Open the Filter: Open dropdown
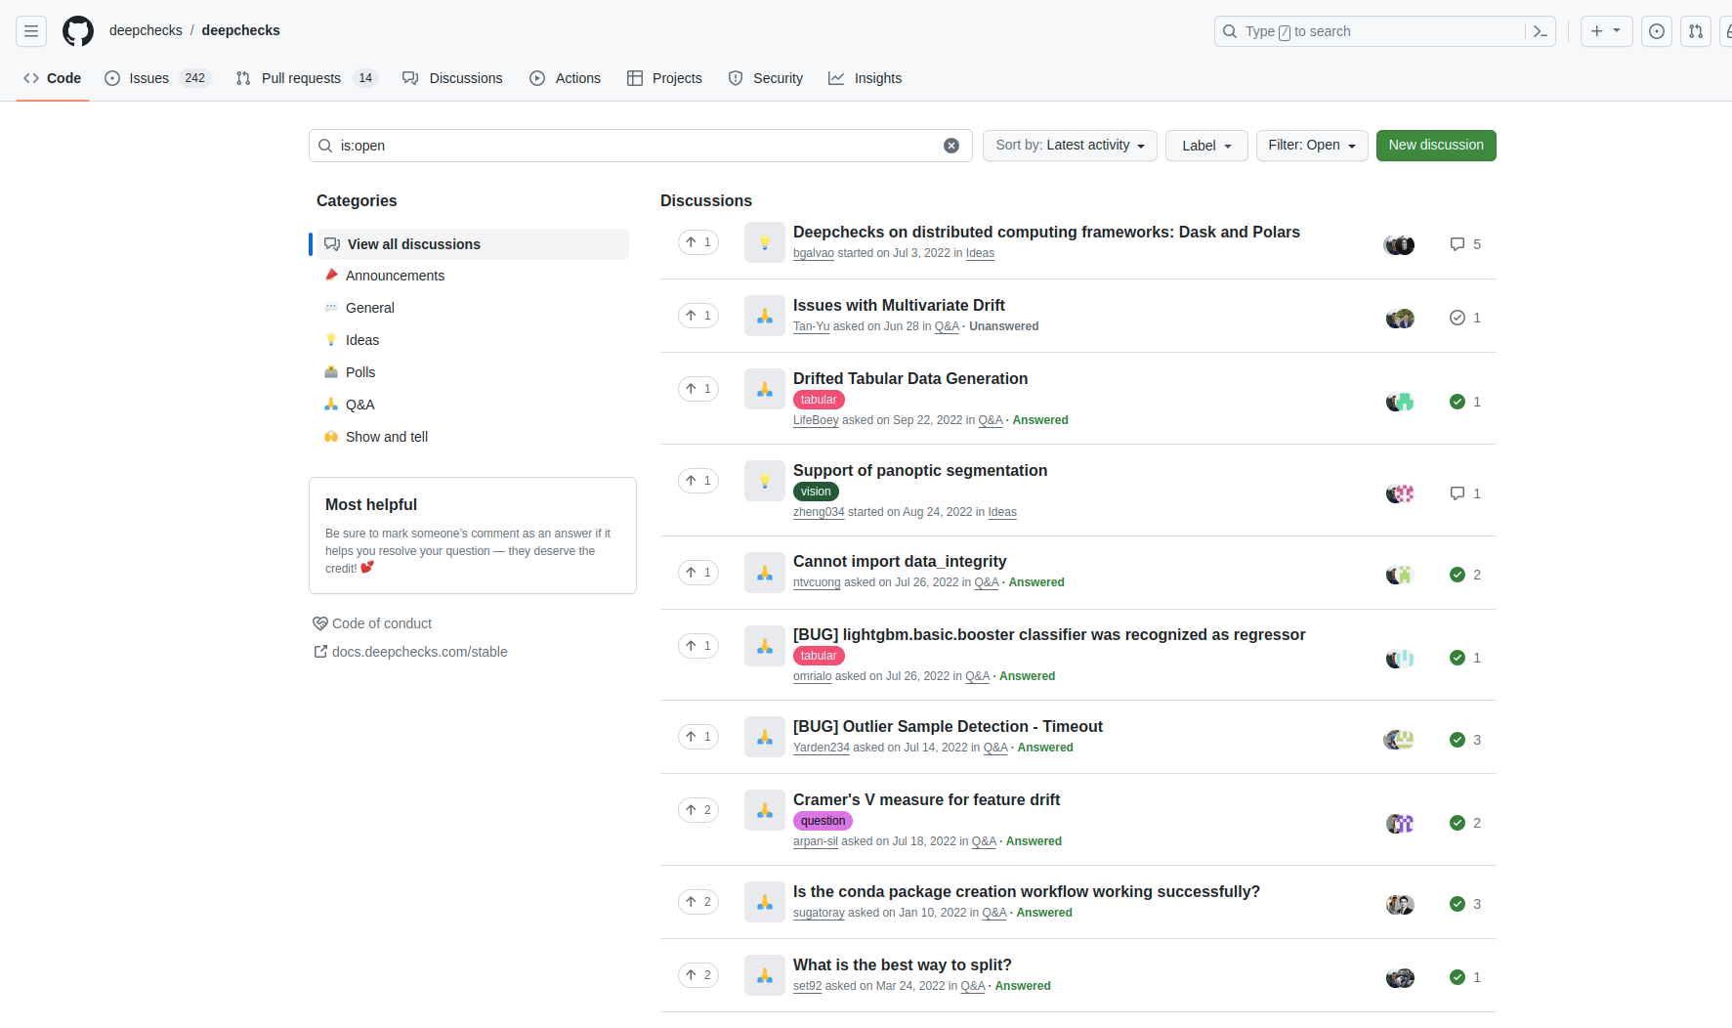Screen dimensions: 1732x1028 [1311, 145]
